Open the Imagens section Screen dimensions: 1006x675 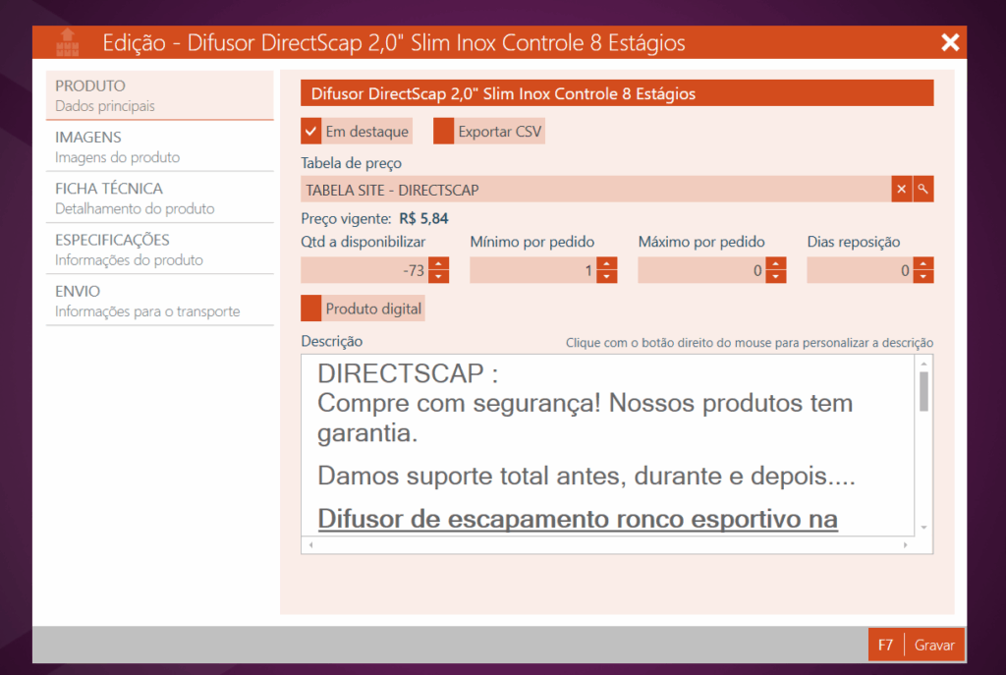(x=159, y=146)
